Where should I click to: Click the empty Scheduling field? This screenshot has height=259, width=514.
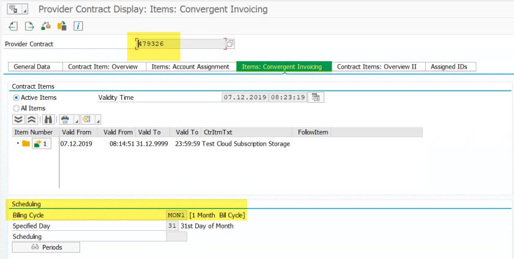176,236
